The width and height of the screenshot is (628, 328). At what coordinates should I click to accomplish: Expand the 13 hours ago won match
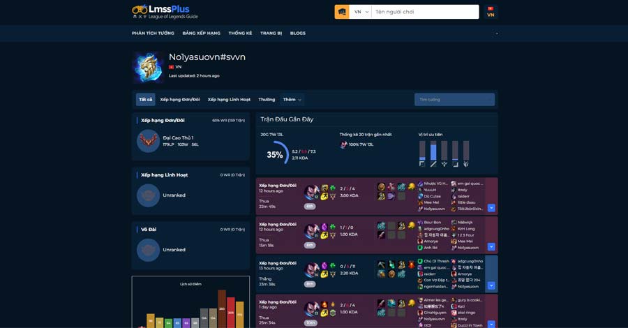pyautogui.click(x=491, y=285)
